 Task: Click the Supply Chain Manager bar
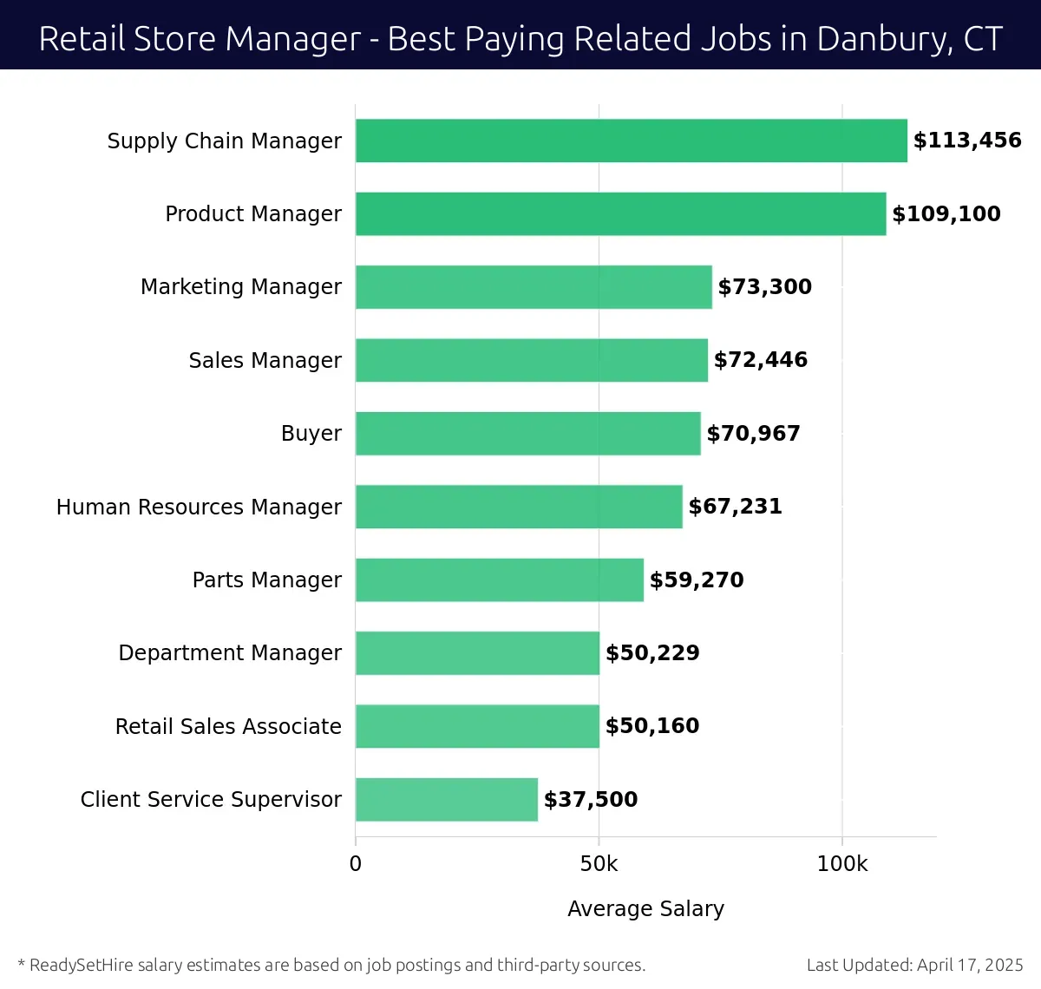click(x=632, y=141)
